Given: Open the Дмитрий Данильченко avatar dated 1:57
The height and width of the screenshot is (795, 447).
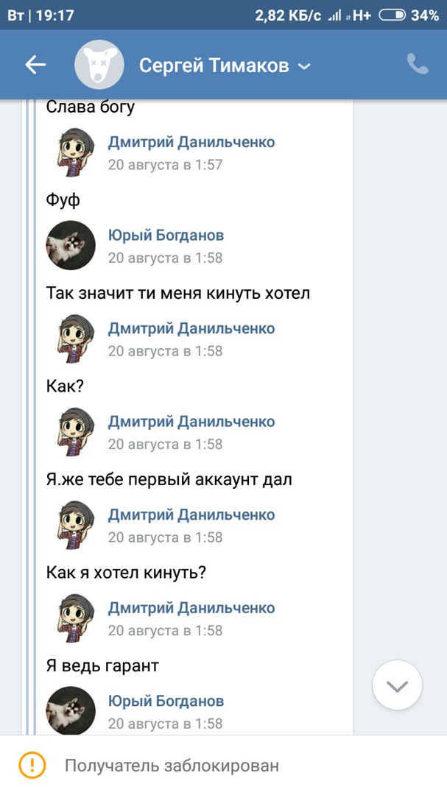Looking at the screenshot, I should coord(71,152).
